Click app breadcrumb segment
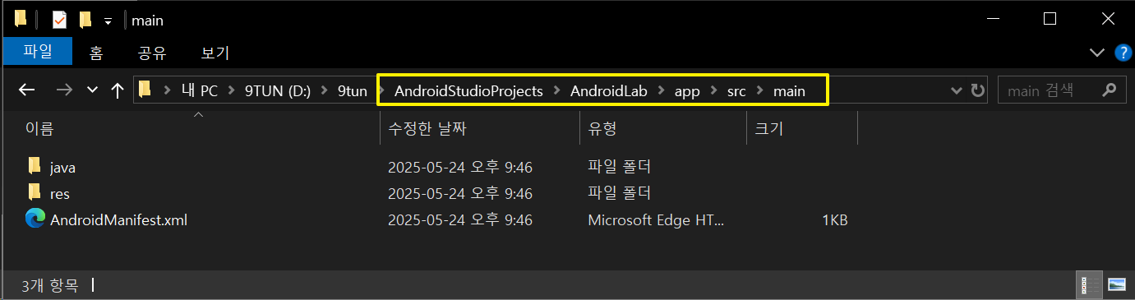The width and height of the screenshot is (1135, 300). 687,90
